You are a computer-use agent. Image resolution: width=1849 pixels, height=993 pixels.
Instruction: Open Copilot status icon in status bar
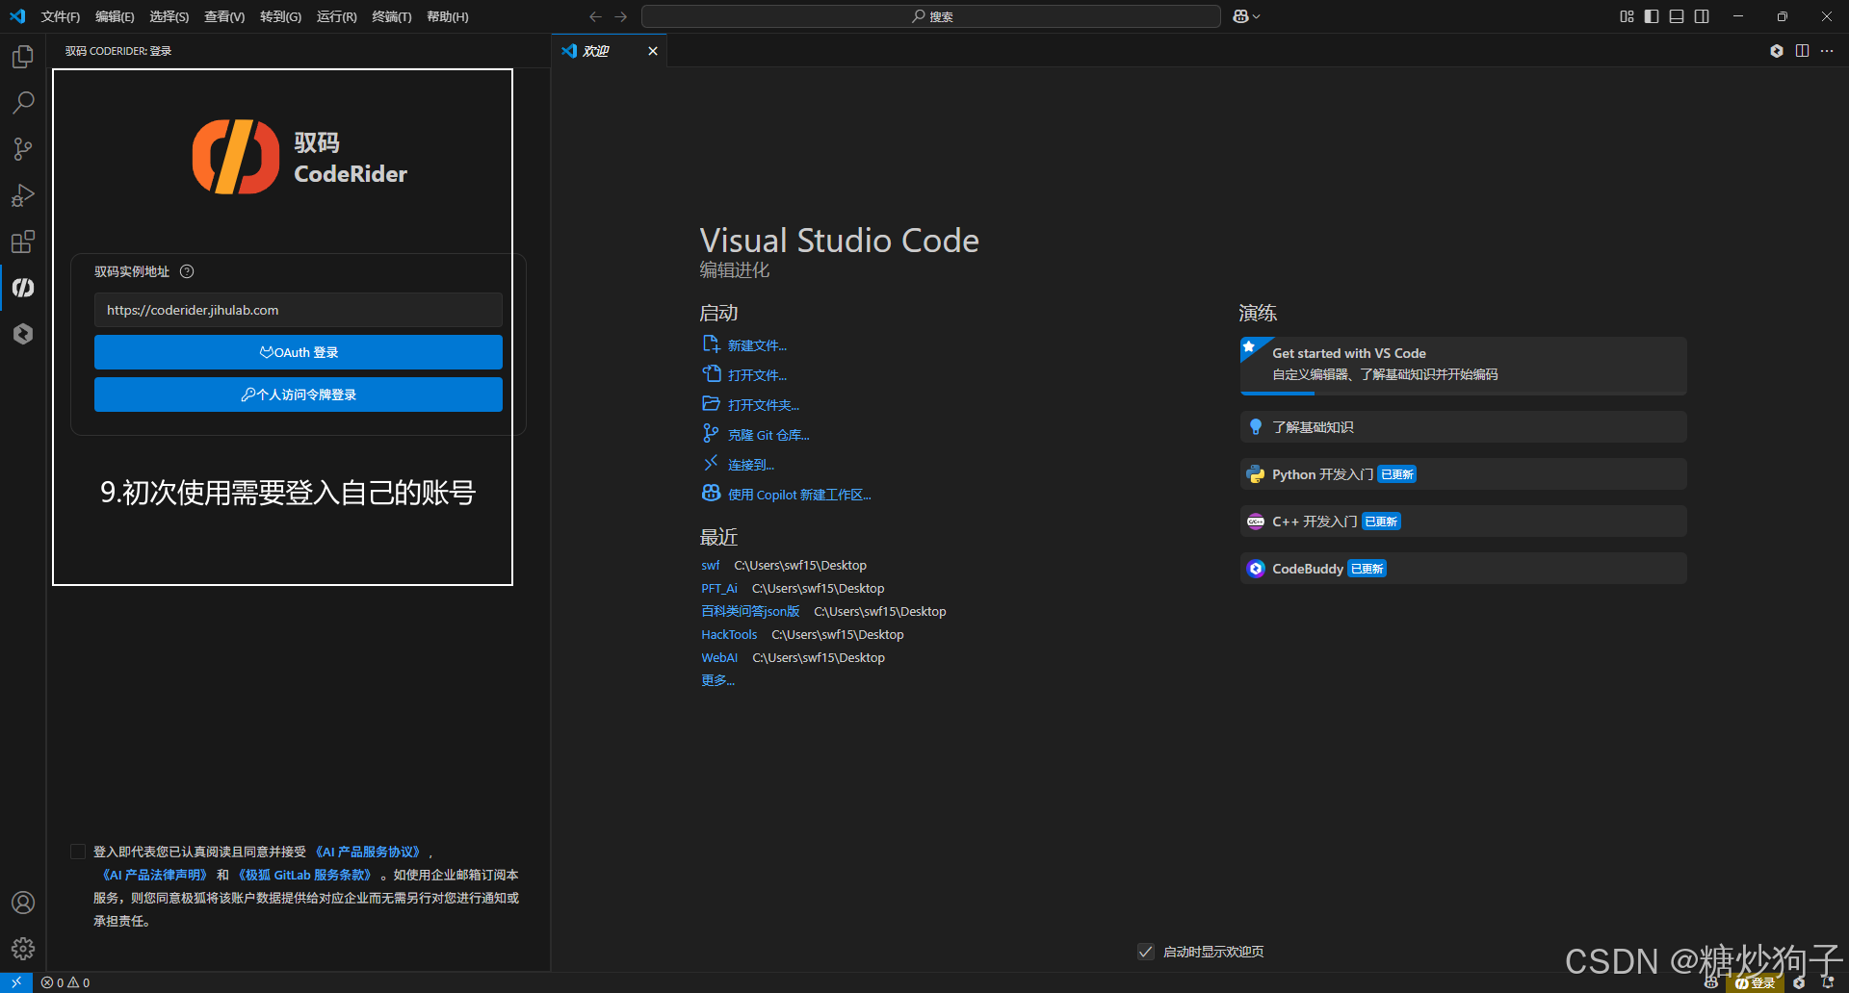coord(1711,982)
